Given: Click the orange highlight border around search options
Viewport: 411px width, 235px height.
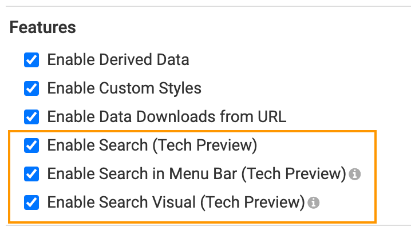Looking at the screenshot, I should click(x=376, y=177).
